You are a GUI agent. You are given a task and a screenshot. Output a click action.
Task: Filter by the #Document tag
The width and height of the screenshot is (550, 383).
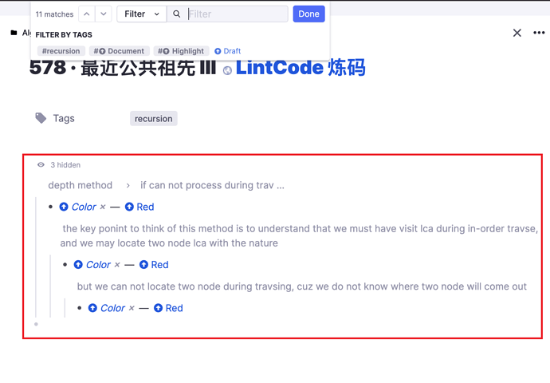tap(119, 51)
